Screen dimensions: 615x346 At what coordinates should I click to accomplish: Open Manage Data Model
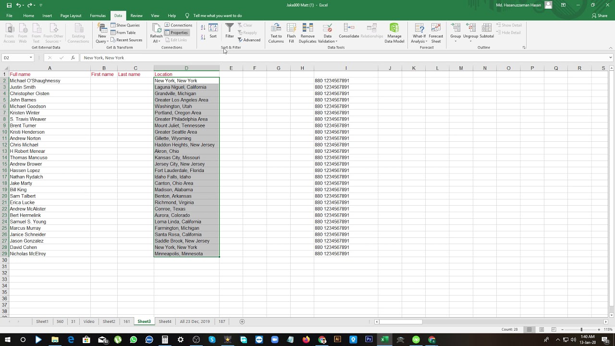tap(394, 33)
